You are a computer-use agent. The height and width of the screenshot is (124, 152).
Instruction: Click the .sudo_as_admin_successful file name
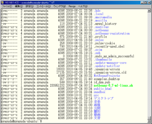pos(114,56)
